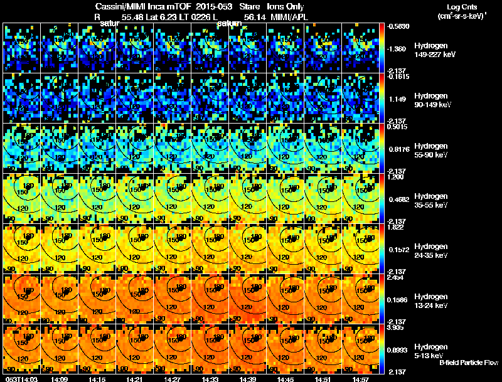Click the Hydrogen 35-55 keV row label
The image size is (502, 382).
(x=431, y=201)
